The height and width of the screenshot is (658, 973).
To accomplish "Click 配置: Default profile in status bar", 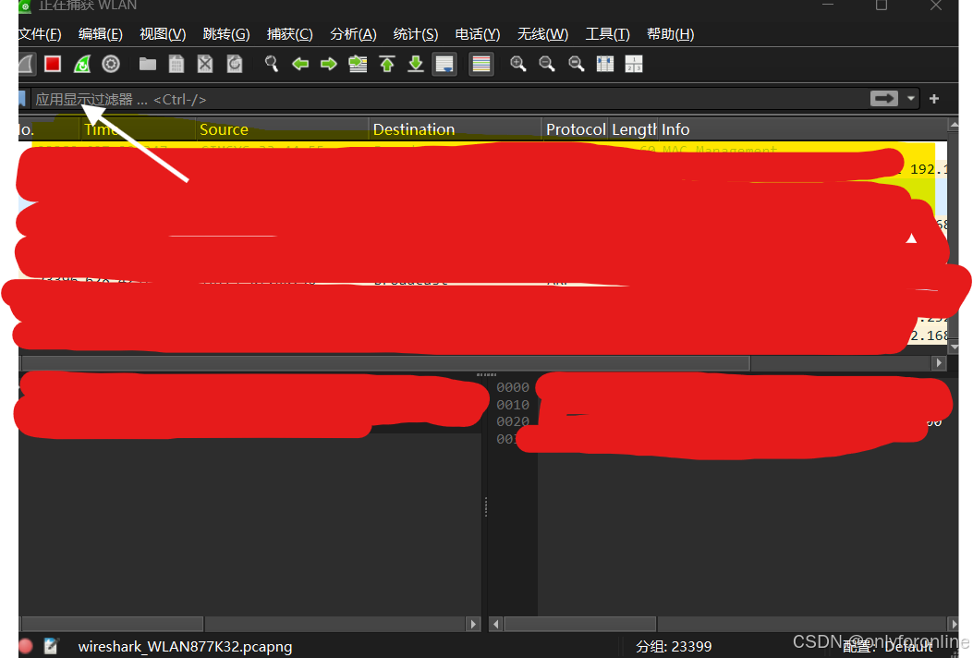I will coord(888,646).
